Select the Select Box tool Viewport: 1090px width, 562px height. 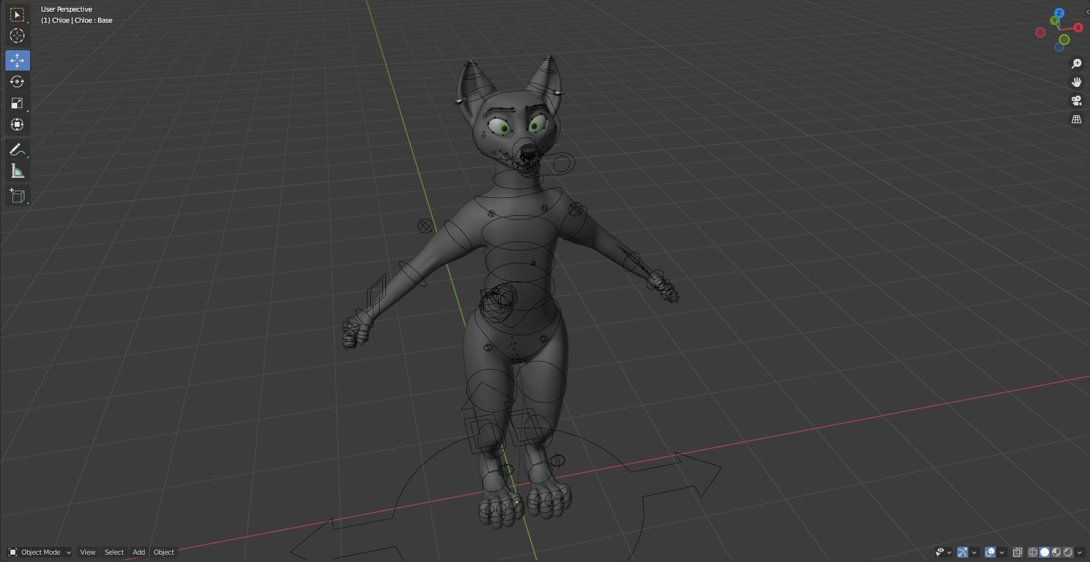coord(17,14)
